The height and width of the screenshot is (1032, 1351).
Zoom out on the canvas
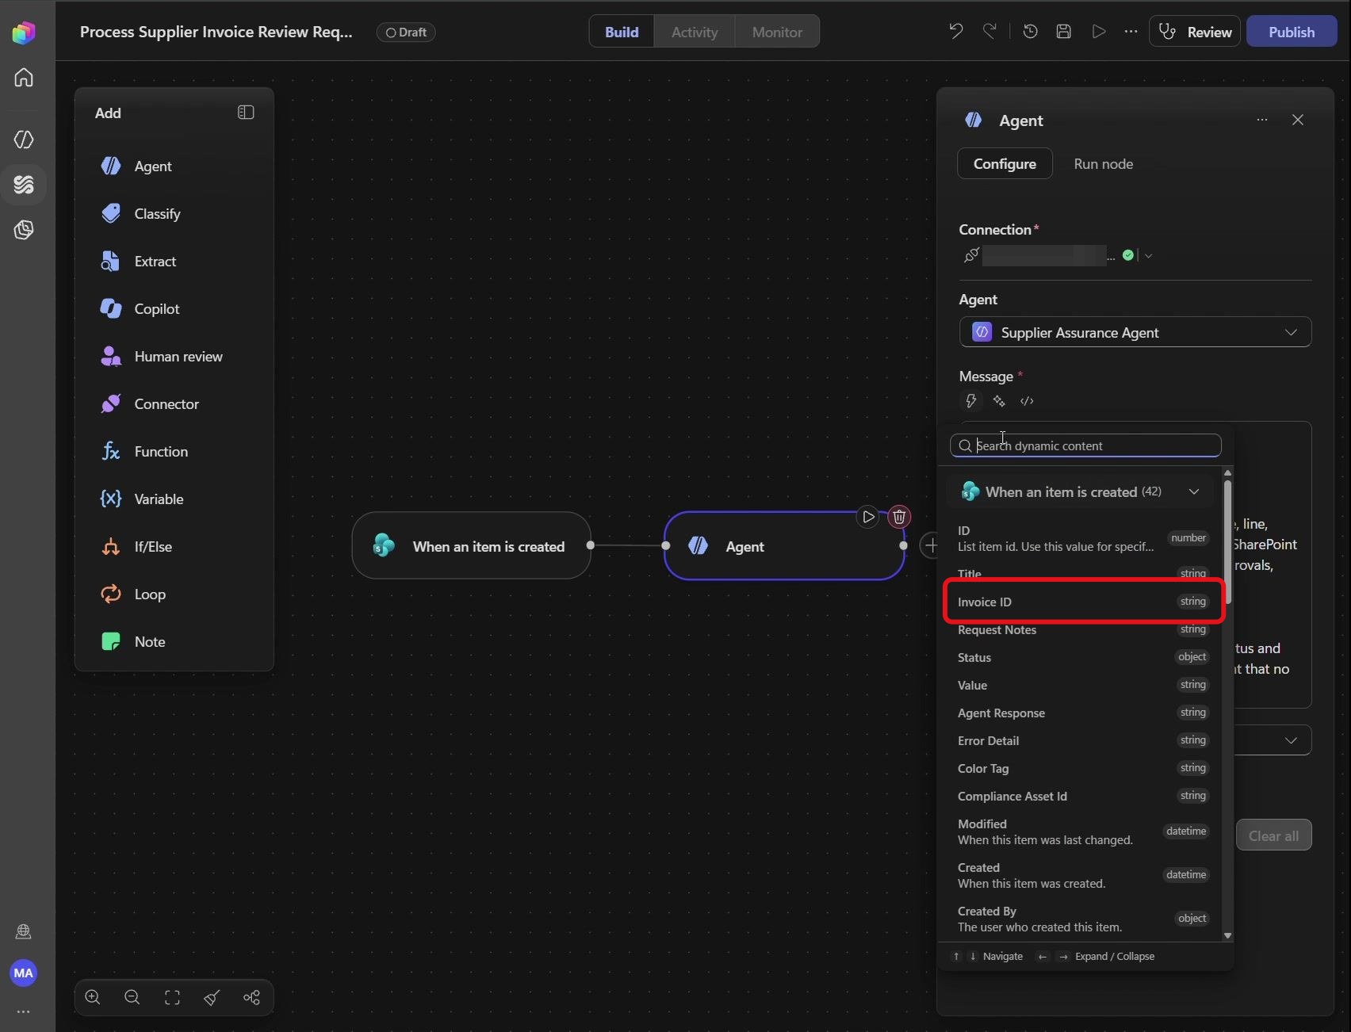pyautogui.click(x=132, y=997)
